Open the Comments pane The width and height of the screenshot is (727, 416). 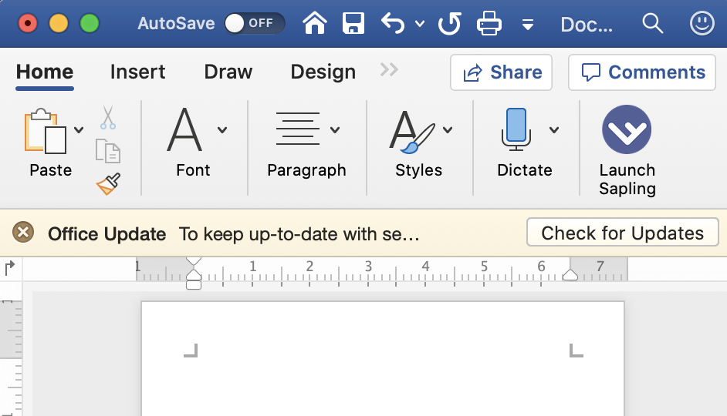(642, 72)
